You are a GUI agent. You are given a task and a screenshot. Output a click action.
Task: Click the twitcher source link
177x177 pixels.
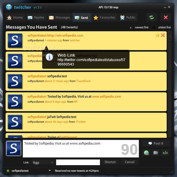click(75, 40)
